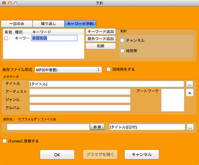The width and height of the screenshot is (199, 165).
Task: Switch to the 繰り返し tab
Action: click(x=49, y=24)
